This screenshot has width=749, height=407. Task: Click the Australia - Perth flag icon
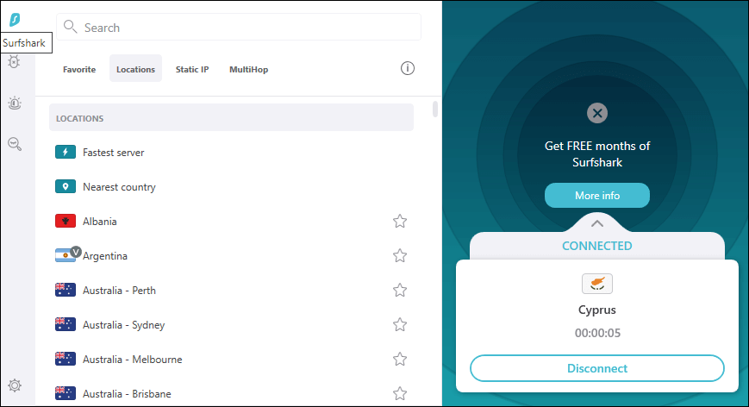(x=66, y=290)
